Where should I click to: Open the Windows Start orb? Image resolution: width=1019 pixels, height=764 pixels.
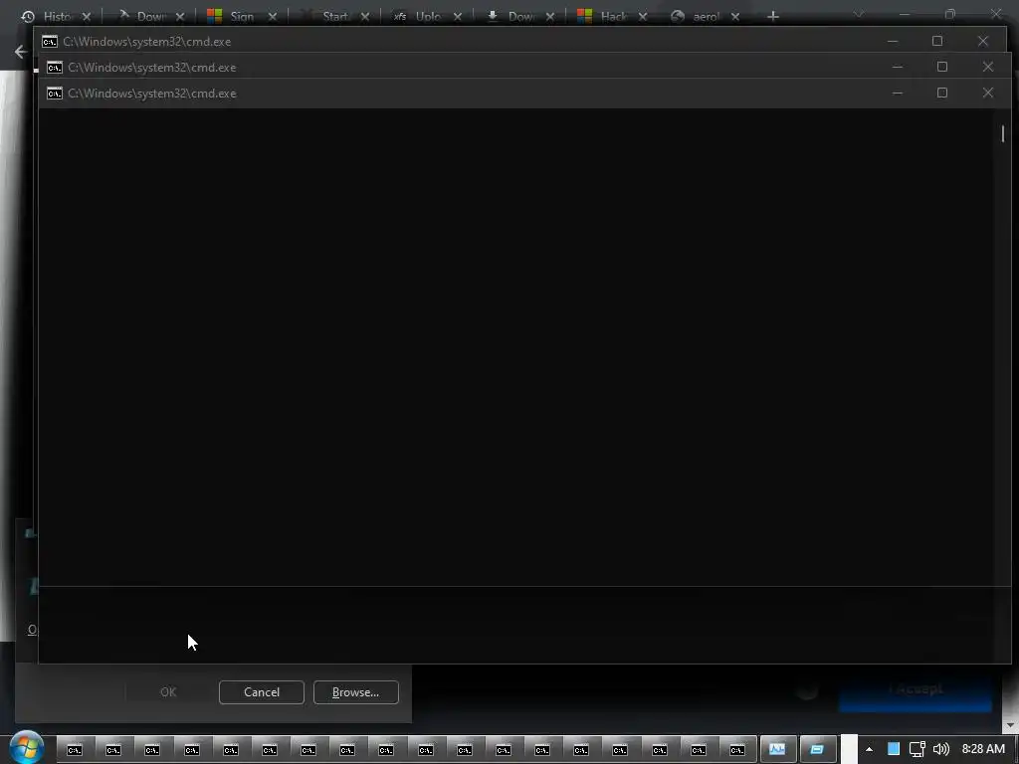point(27,747)
